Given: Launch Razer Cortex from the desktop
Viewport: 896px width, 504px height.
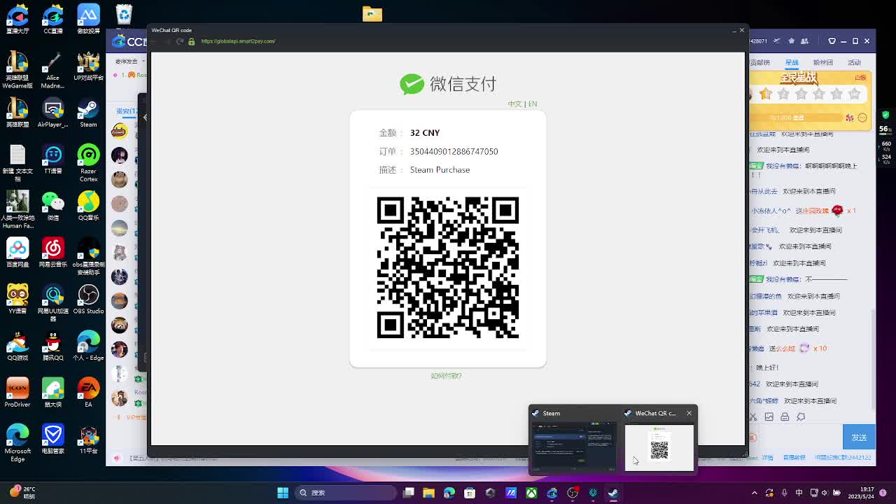Looking at the screenshot, I should pyautogui.click(x=88, y=164).
